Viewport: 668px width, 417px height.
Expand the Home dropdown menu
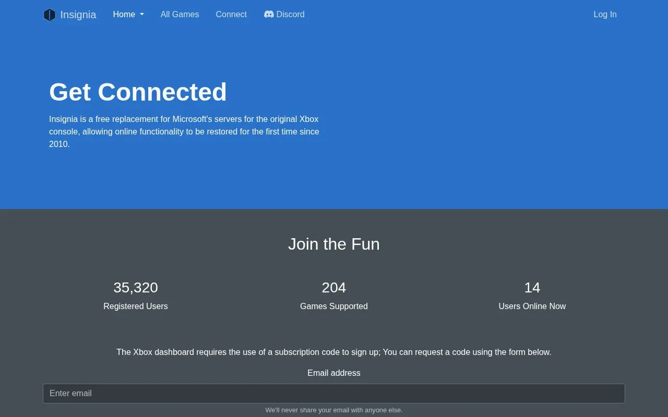pos(128,15)
